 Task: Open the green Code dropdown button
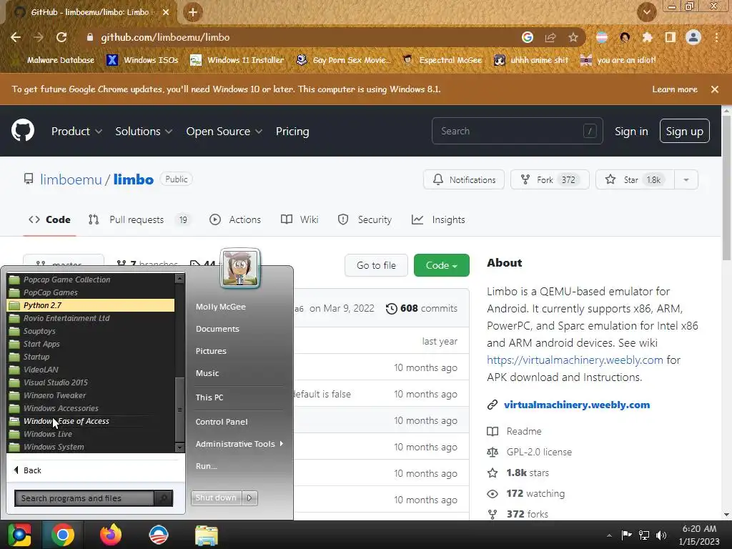click(x=441, y=265)
